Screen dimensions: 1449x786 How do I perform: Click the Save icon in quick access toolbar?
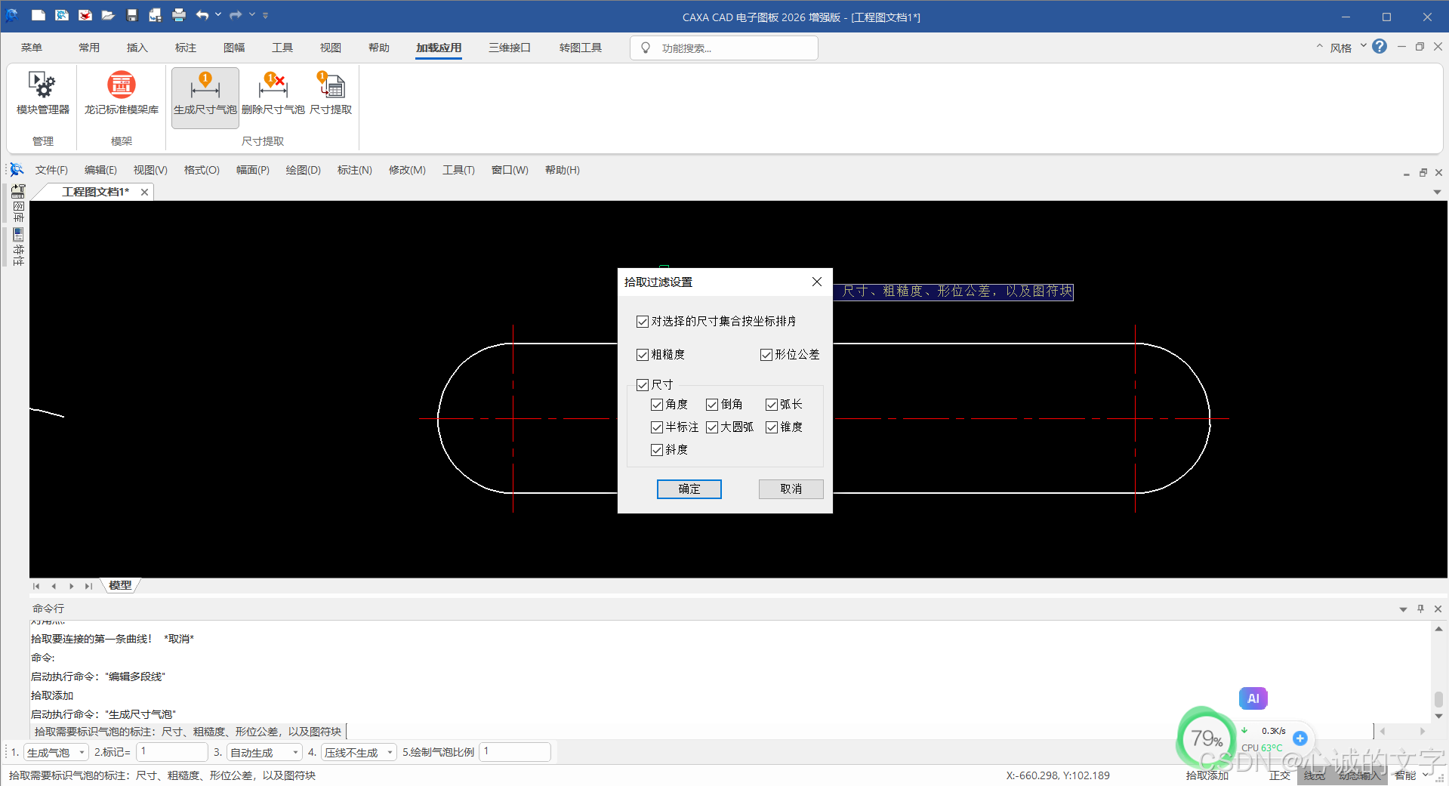click(x=131, y=15)
